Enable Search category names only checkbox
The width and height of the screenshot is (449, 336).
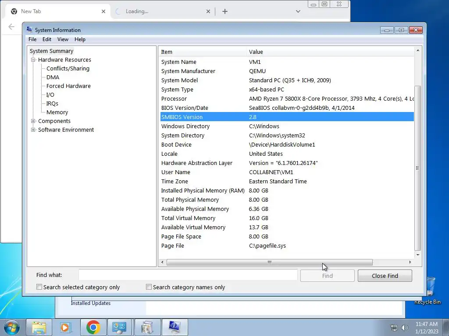149,287
